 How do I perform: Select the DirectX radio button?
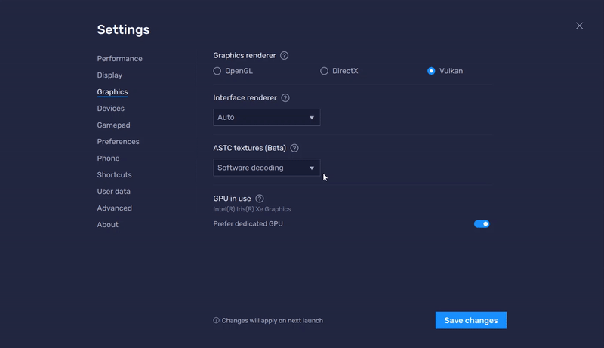click(x=325, y=71)
